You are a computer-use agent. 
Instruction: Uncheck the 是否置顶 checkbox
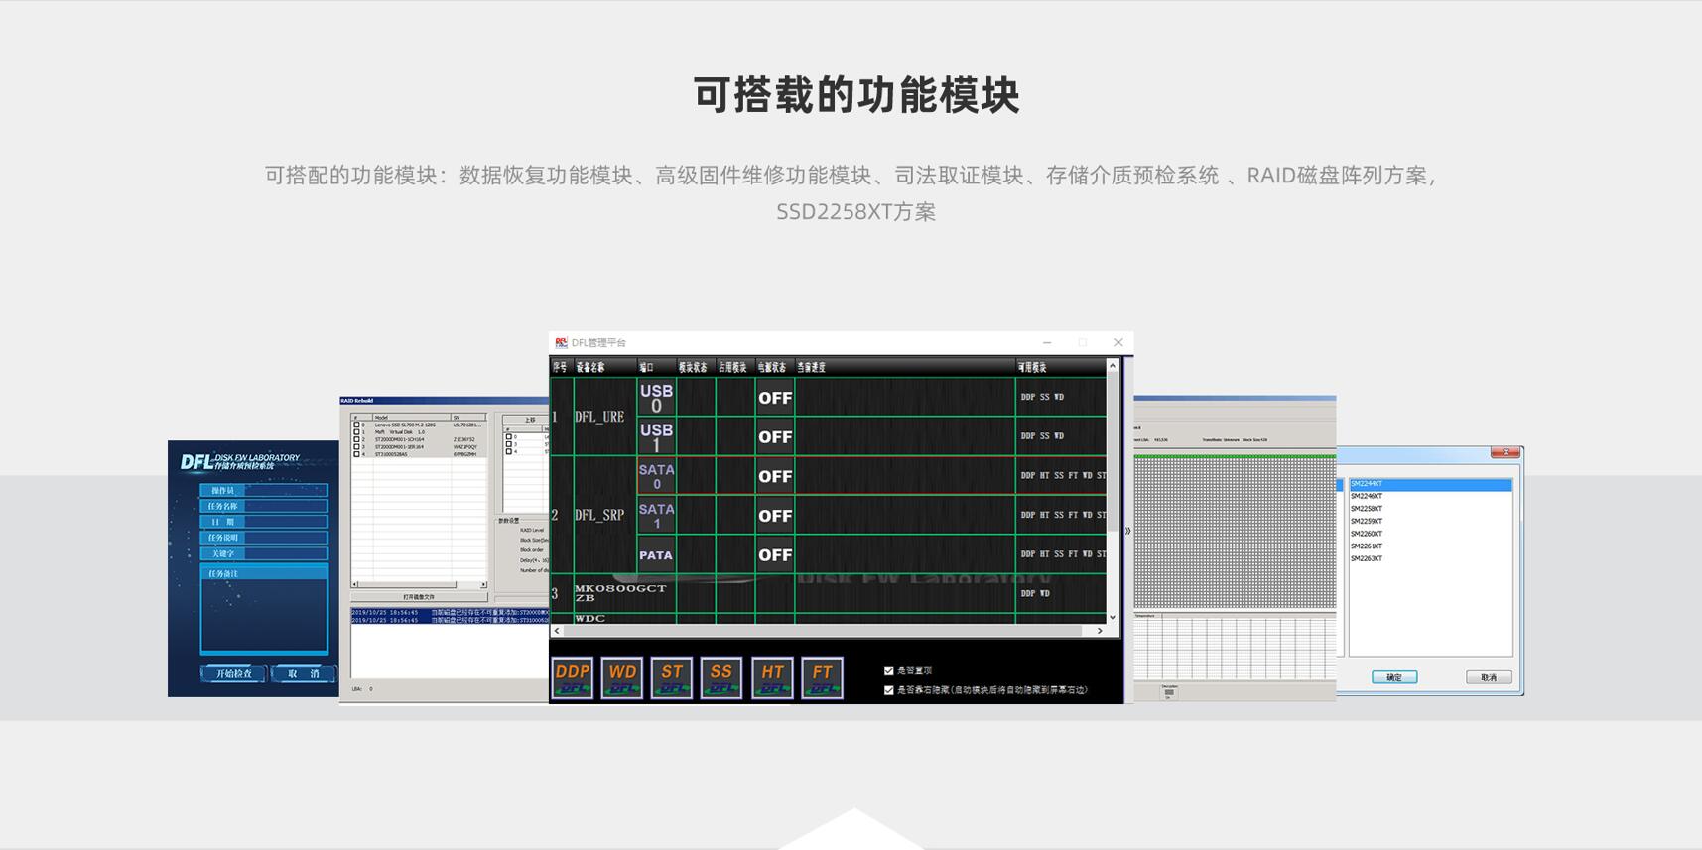889,671
